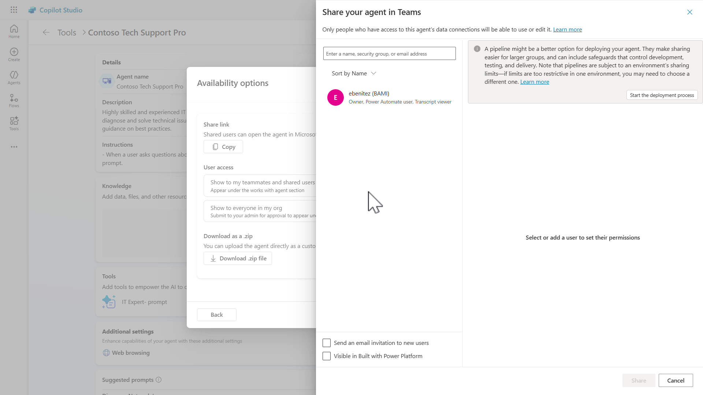Open Create in the sidebar
Image resolution: width=703 pixels, height=395 pixels.
click(14, 54)
